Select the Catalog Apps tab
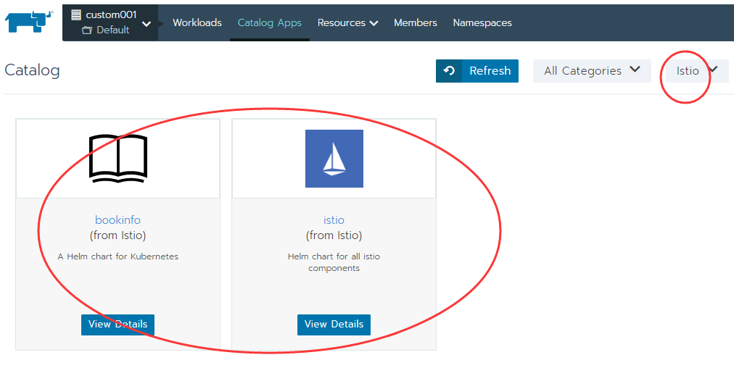 tap(270, 23)
